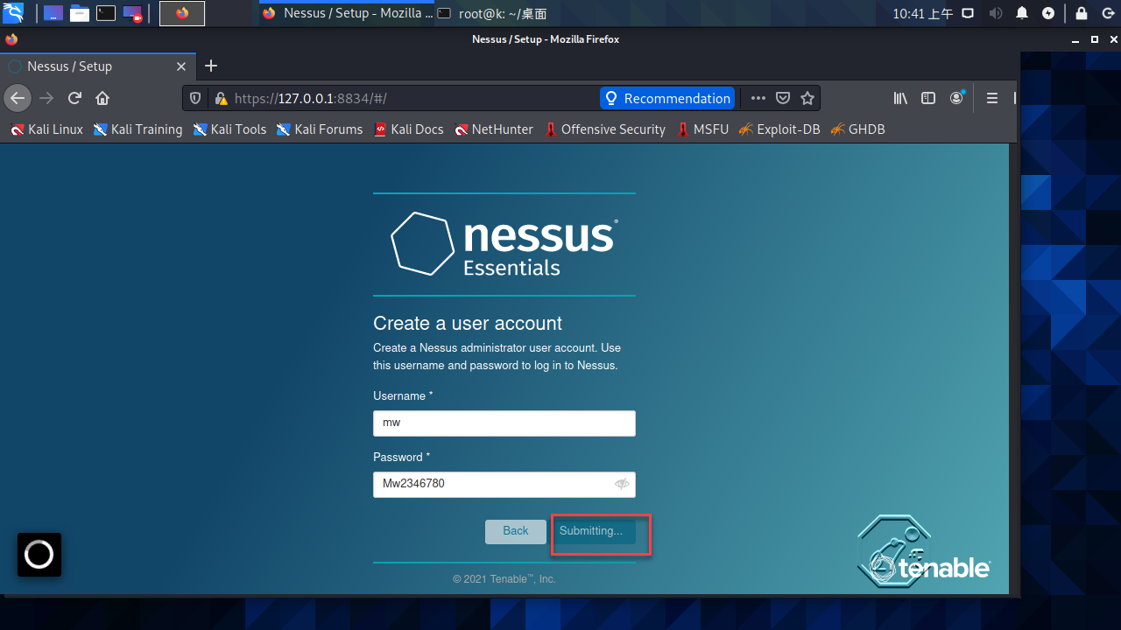Viewport: 1121px width, 630px height.
Task: Open the Firefox account icon
Action: [956, 98]
